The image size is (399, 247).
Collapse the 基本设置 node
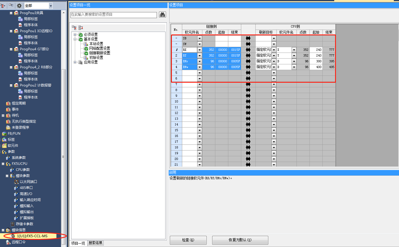(75, 39)
